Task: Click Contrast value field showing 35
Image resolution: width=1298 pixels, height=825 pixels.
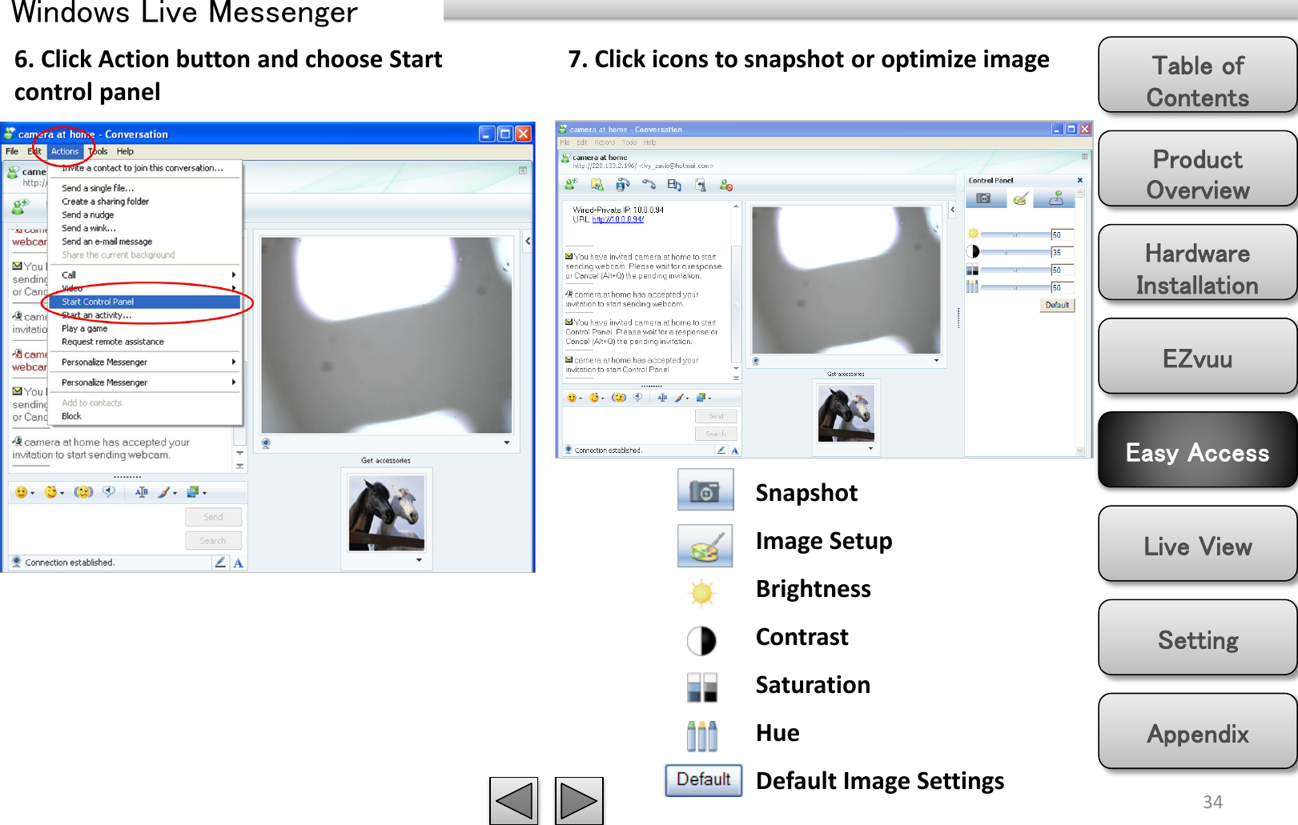Action: click(1062, 252)
